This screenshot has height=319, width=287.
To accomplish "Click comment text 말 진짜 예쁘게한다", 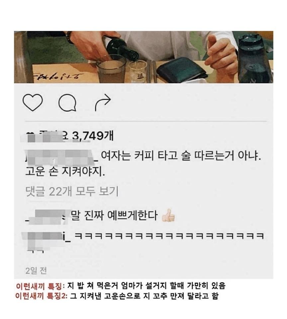I will [115, 215].
